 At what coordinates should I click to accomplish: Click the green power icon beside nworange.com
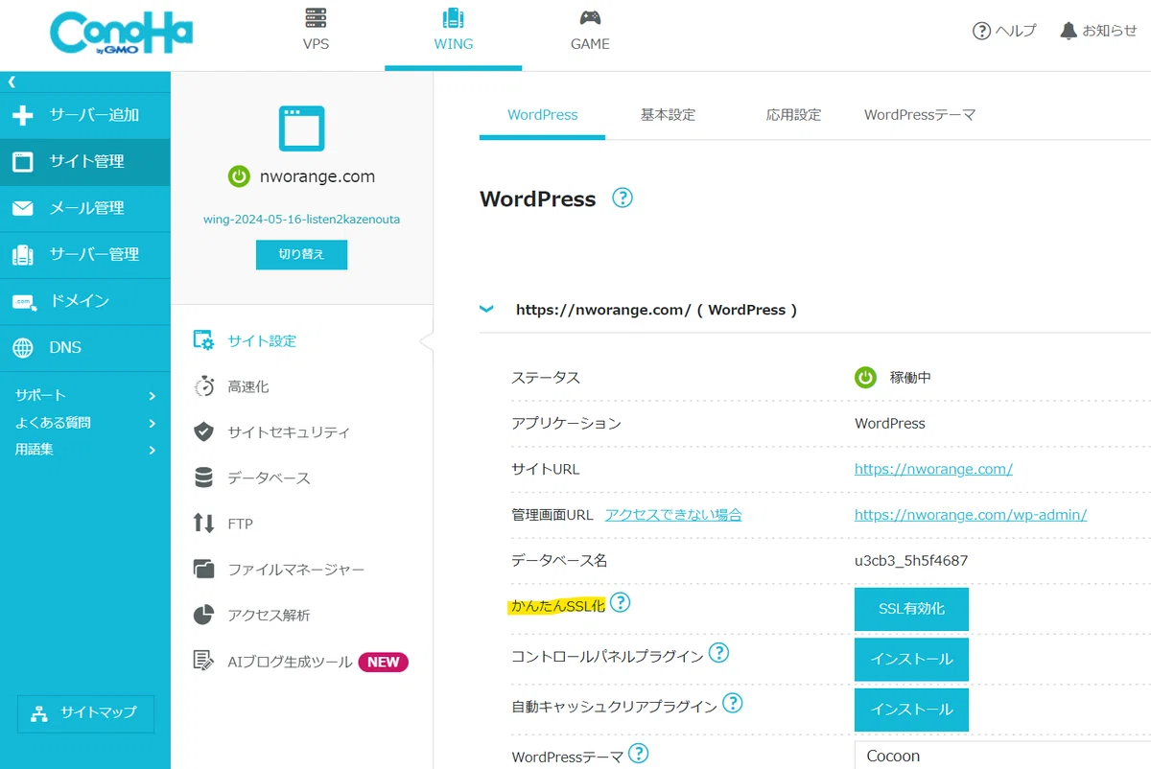pyautogui.click(x=239, y=176)
